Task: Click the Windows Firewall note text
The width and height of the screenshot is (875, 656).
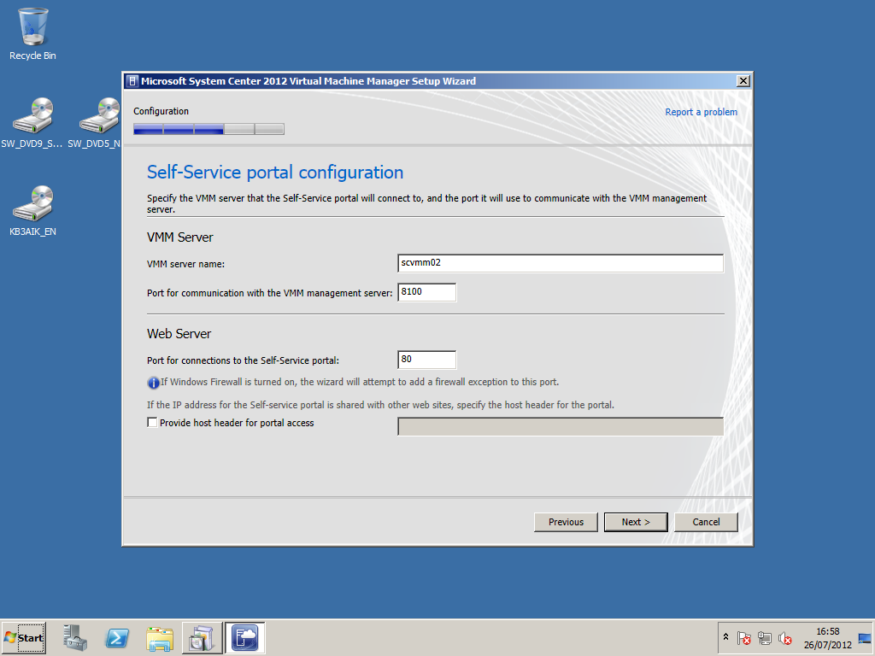Action: pos(360,382)
